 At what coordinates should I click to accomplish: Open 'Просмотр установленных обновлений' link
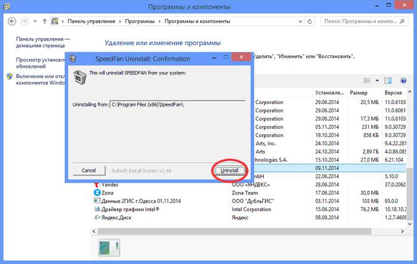pyautogui.click(x=40, y=63)
